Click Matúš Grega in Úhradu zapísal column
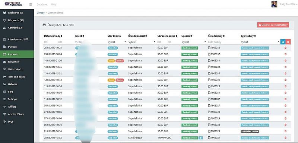This screenshot has width=298, height=143. (x=135, y=138)
